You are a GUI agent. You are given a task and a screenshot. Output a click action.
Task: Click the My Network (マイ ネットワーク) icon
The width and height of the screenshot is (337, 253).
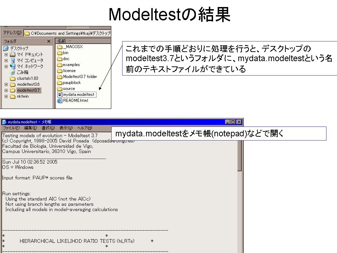tap(13, 66)
